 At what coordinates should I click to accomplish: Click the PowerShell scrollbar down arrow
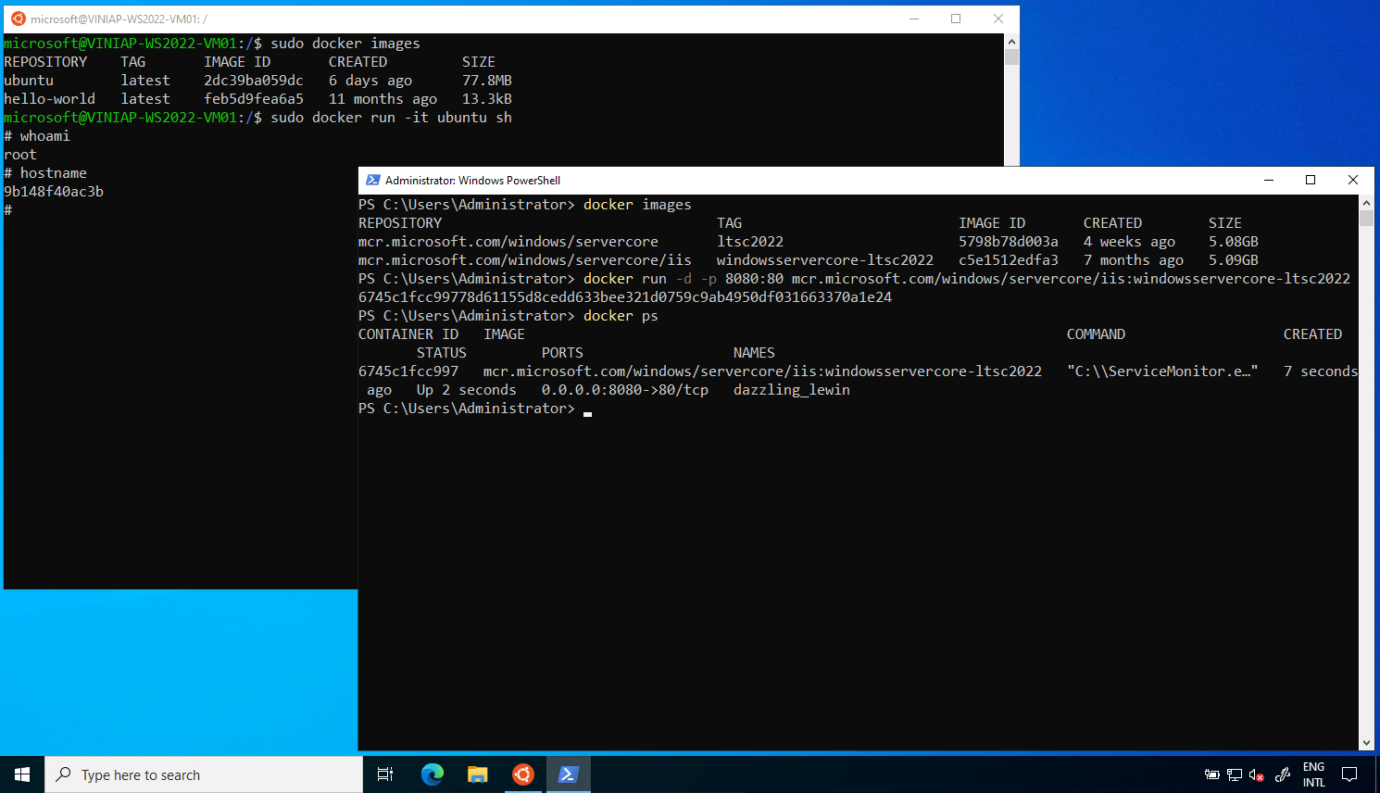1366,743
